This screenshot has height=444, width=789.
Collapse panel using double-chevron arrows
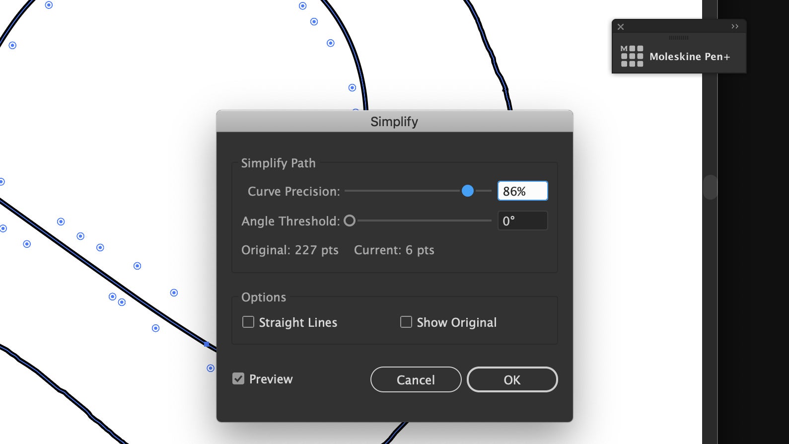735,26
